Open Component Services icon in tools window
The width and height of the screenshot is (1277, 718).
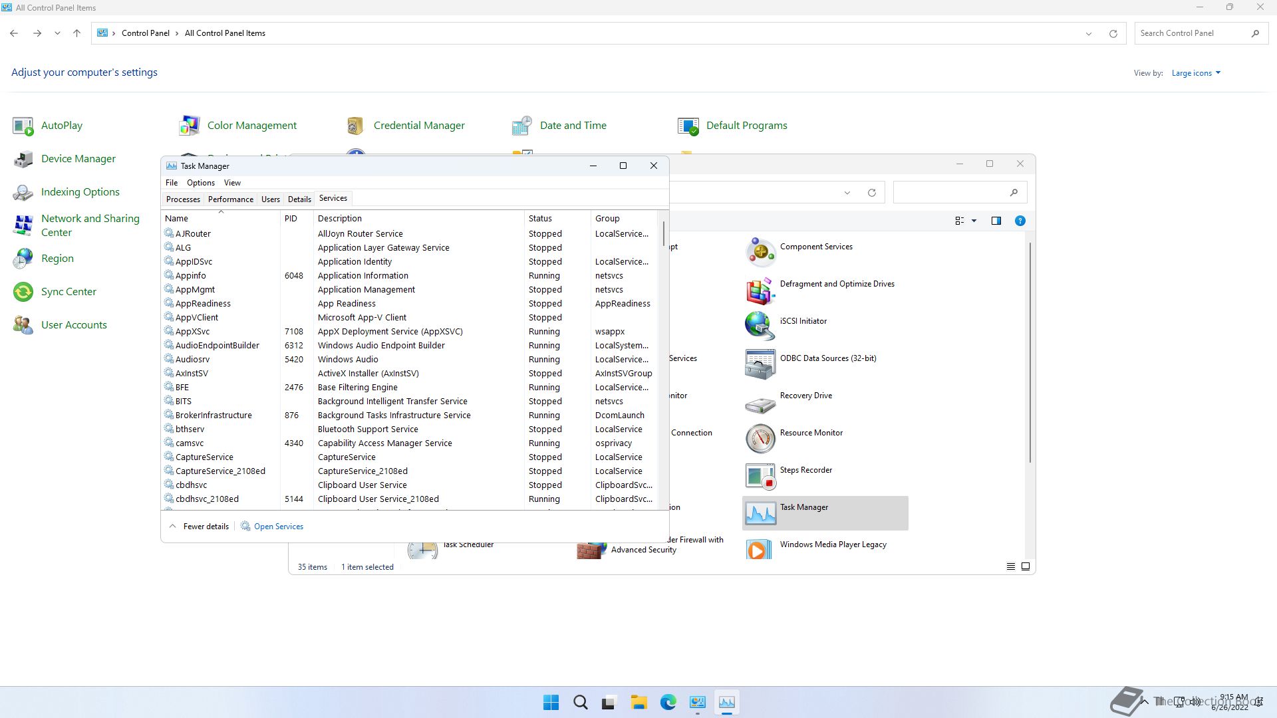(760, 252)
